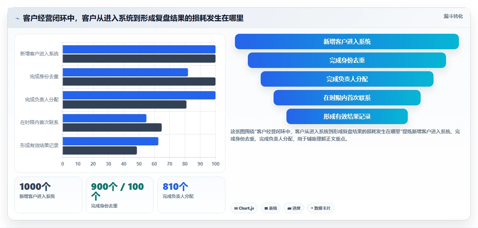Click the blue bar for 形成有效结果记录

coord(110,141)
